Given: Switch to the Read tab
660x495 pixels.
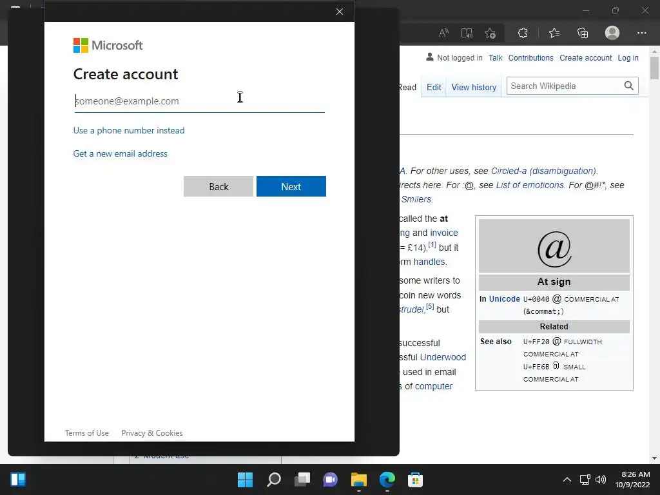Looking at the screenshot, I should pyautogui.click(x=407, y=87).
